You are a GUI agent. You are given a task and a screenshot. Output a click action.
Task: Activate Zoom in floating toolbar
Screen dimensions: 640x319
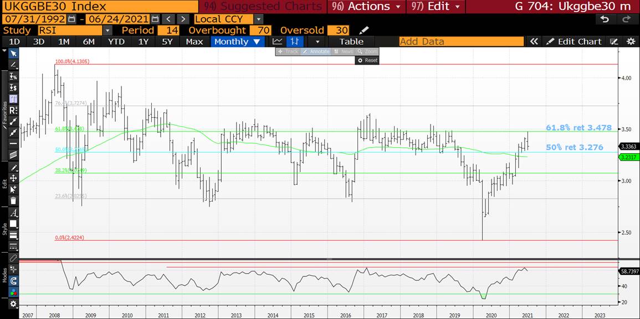click(367, 51)
